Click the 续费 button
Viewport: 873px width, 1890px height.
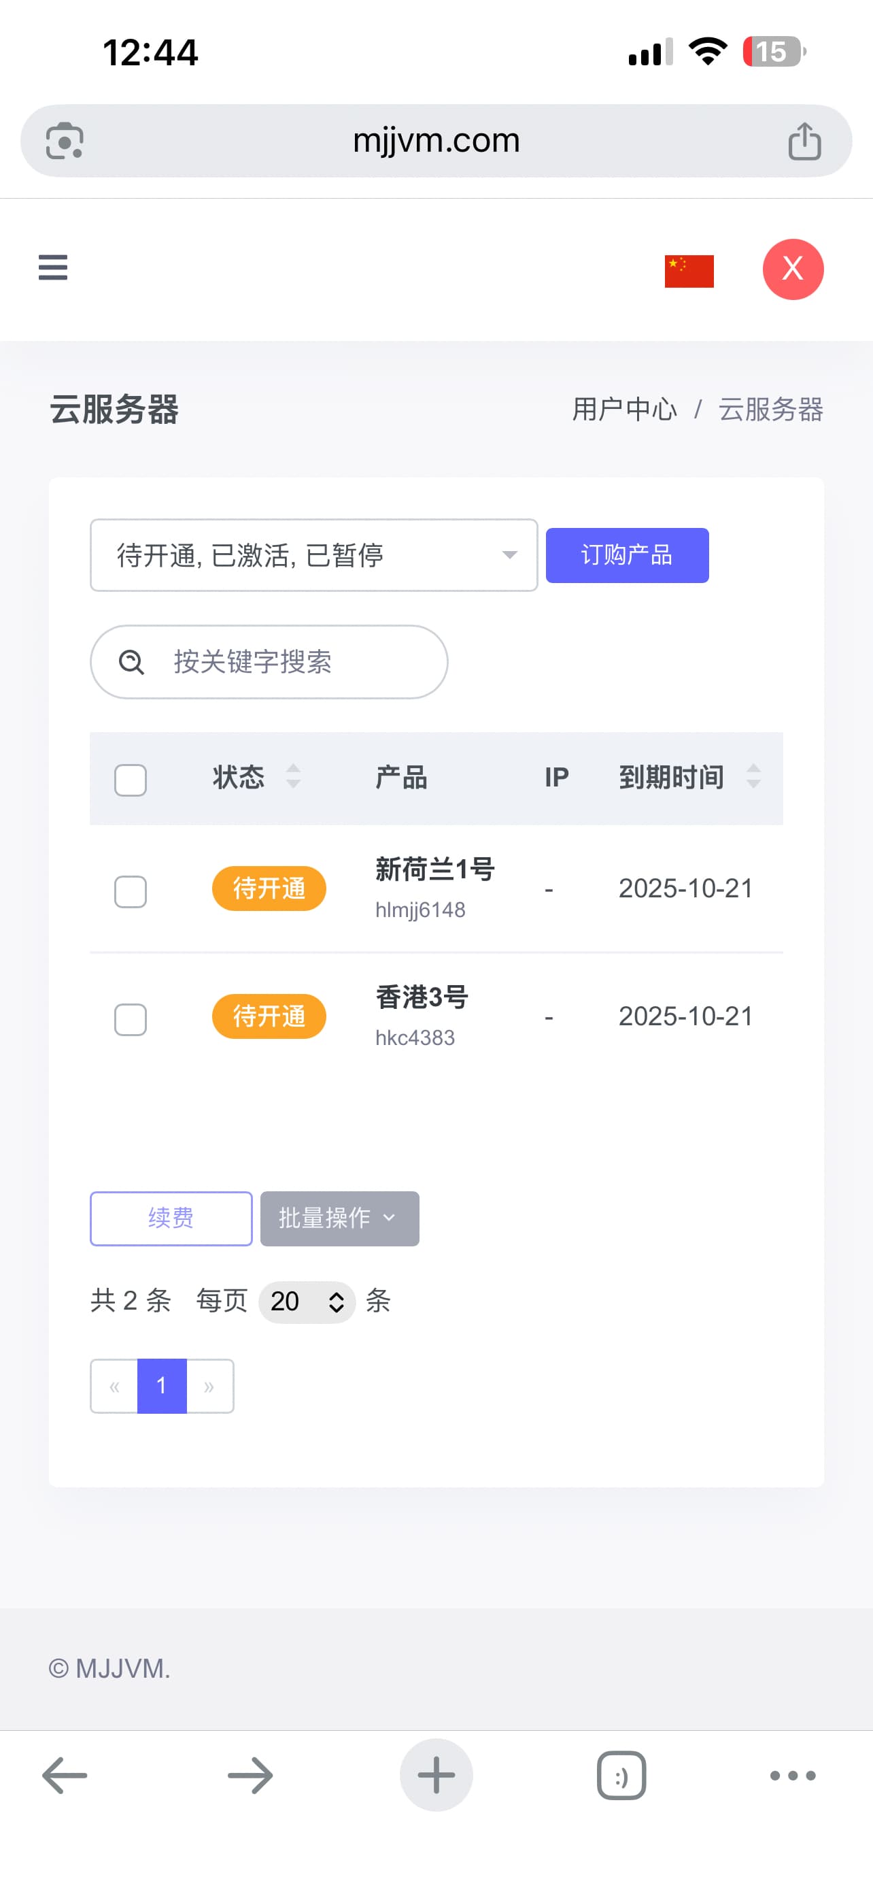(171, 1218)
